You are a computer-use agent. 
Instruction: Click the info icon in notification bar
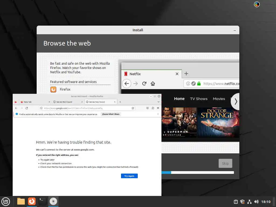(x=17, y=114)
